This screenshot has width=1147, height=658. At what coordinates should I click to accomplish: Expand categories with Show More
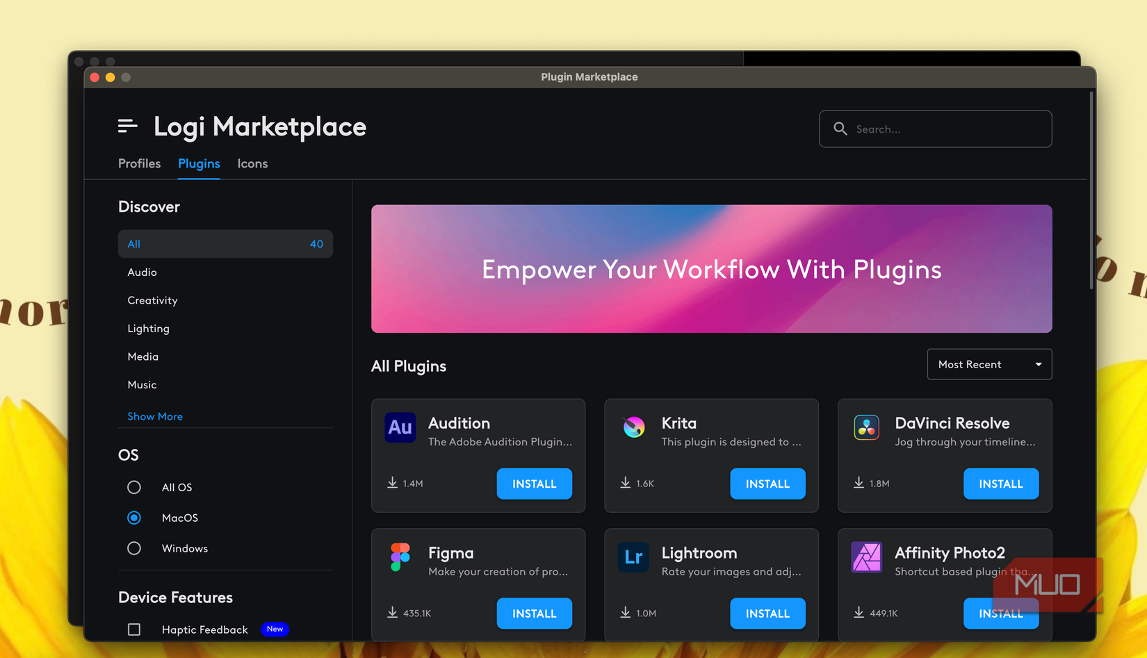click(x=155, y=416)
